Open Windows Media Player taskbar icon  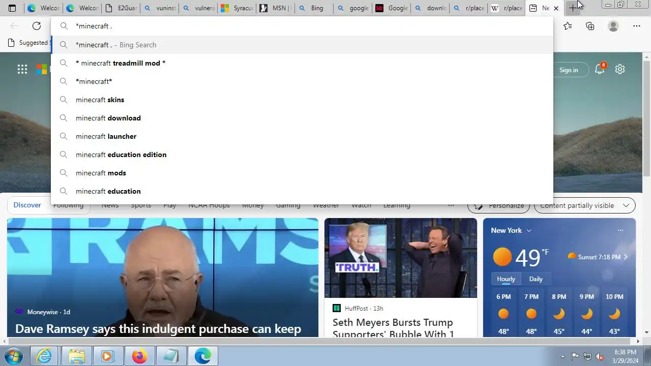click(x=108, y=356)
